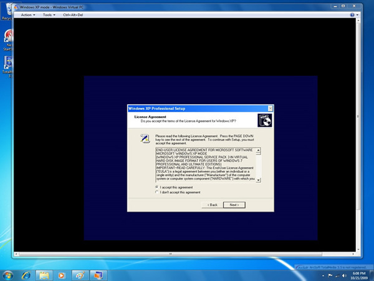Click the license agreement up scroll arrow

click(258, 150)
